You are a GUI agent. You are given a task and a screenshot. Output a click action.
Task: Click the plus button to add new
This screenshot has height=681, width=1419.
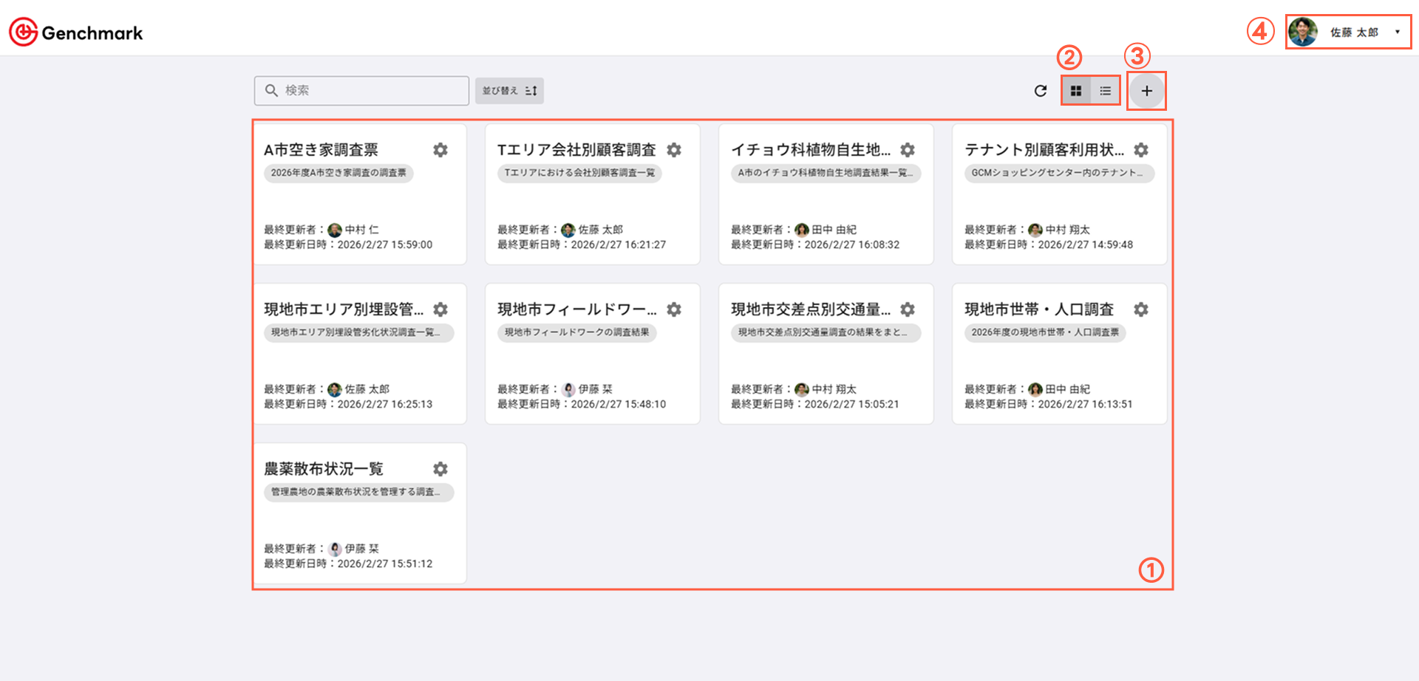coord(1146,91)
